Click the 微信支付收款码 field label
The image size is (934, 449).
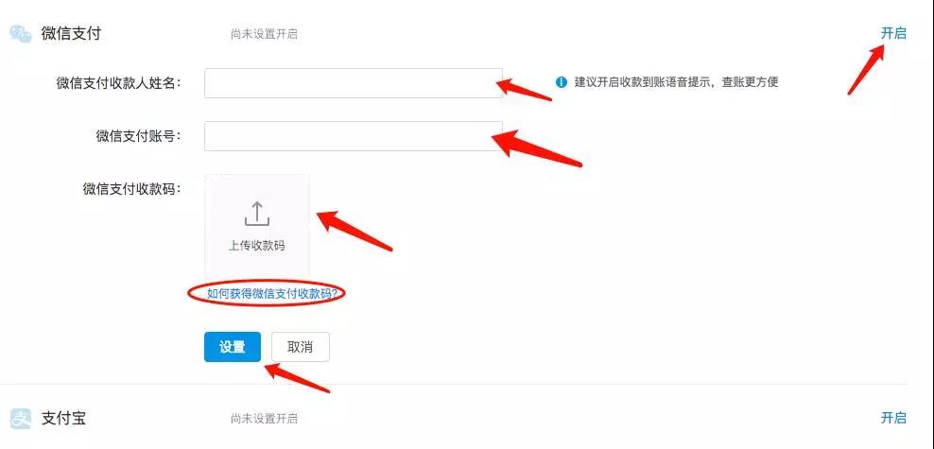click(x=131, y=189)
